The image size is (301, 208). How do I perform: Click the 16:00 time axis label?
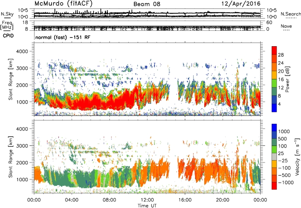tap(185, 200)
